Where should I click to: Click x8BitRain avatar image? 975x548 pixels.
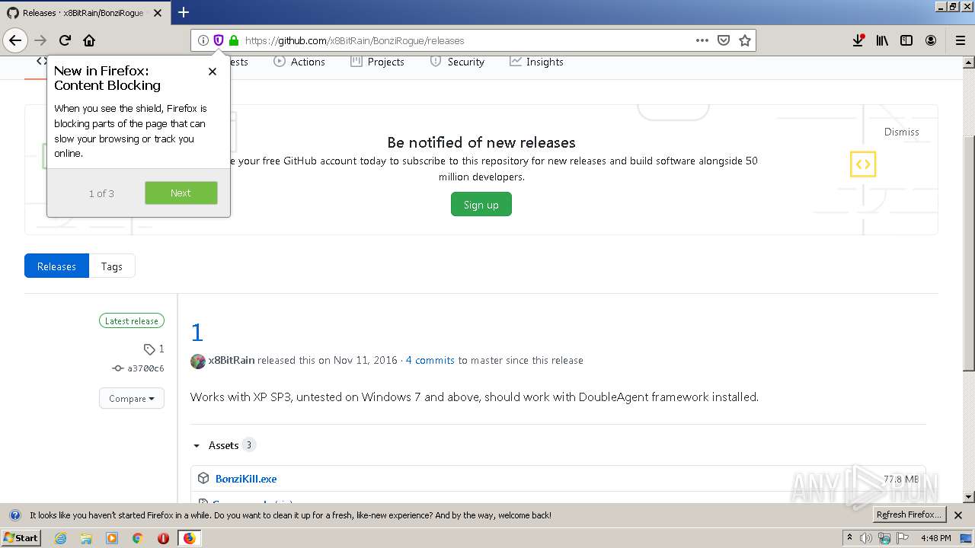(x=198, y=361)
